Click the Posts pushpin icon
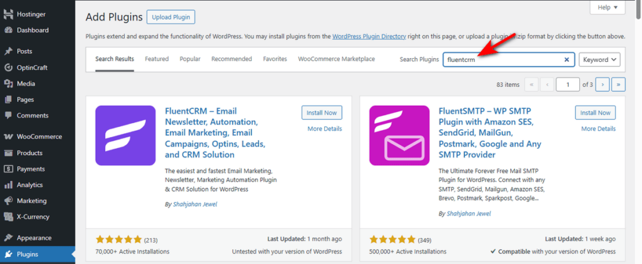Image resolution: width=642 pixels, height=264 pixels. 8,51
